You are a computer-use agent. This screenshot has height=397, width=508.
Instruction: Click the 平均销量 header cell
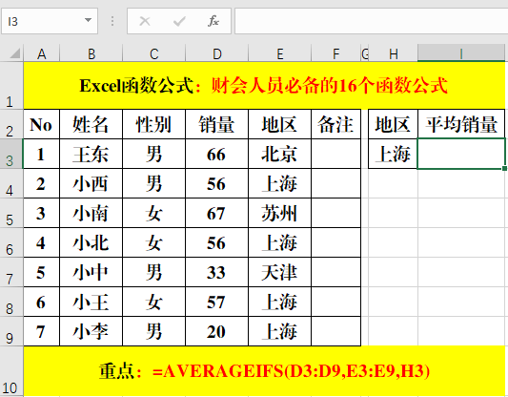pyautogui.click(x=461, y=124)
